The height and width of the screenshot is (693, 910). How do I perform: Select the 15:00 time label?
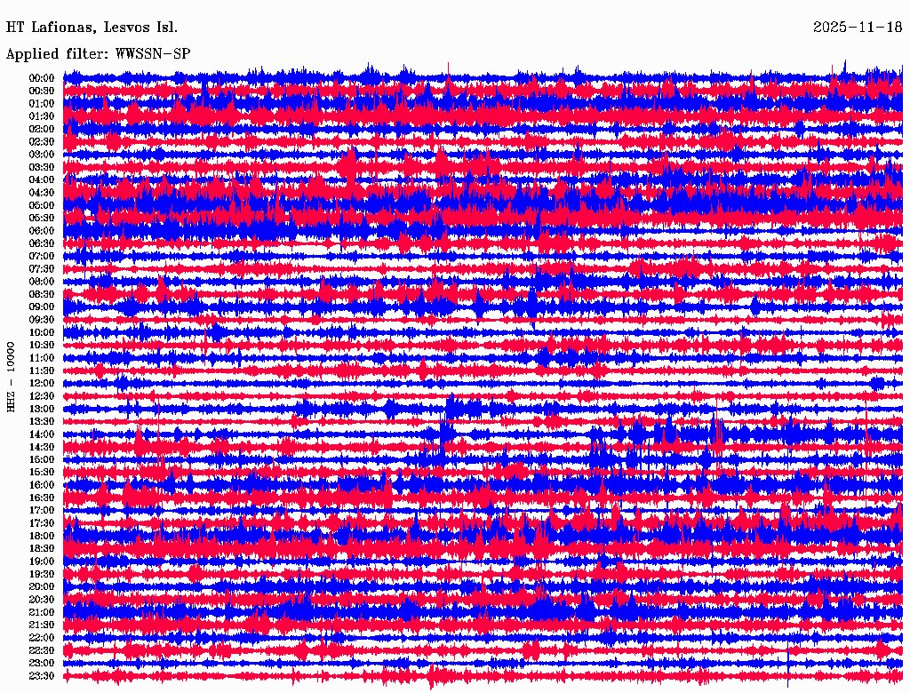[x=41, y=459]
